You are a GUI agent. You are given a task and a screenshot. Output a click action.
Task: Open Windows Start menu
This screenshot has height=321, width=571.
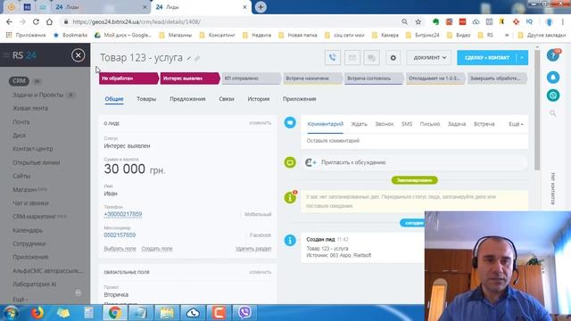point(11,313)
